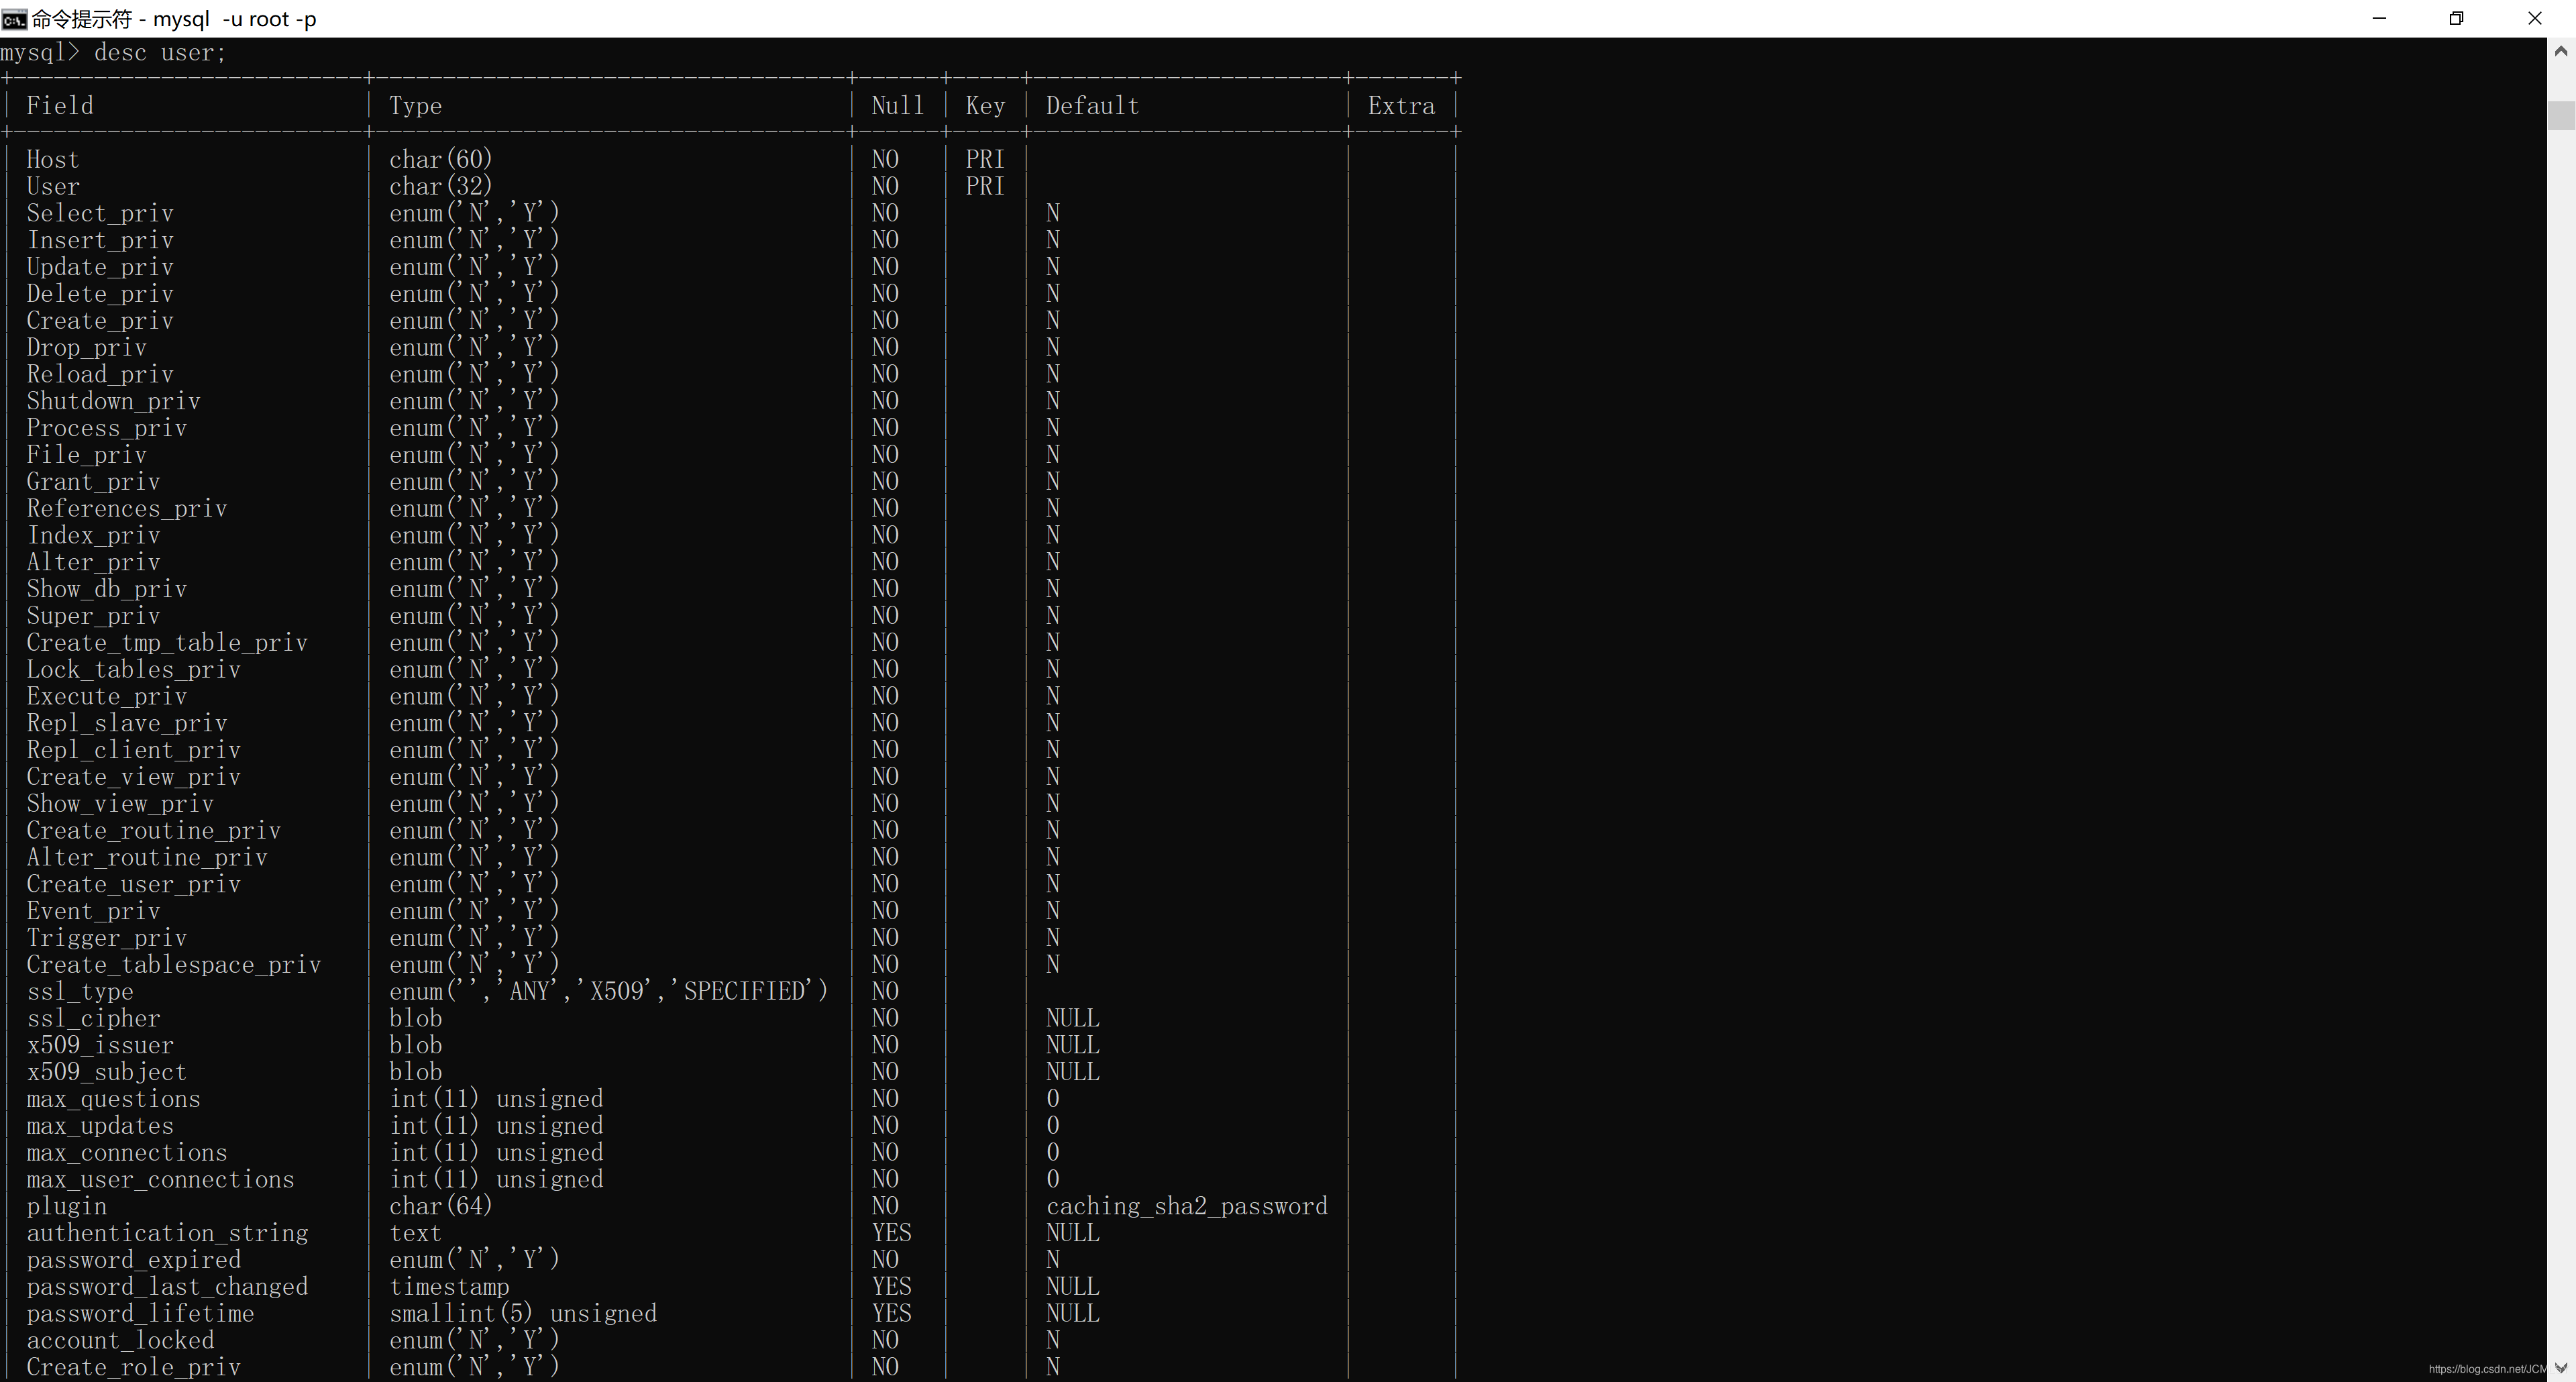Click the Type column header
Viewport: 2576px width, 1382px height.
click(415, 106)
